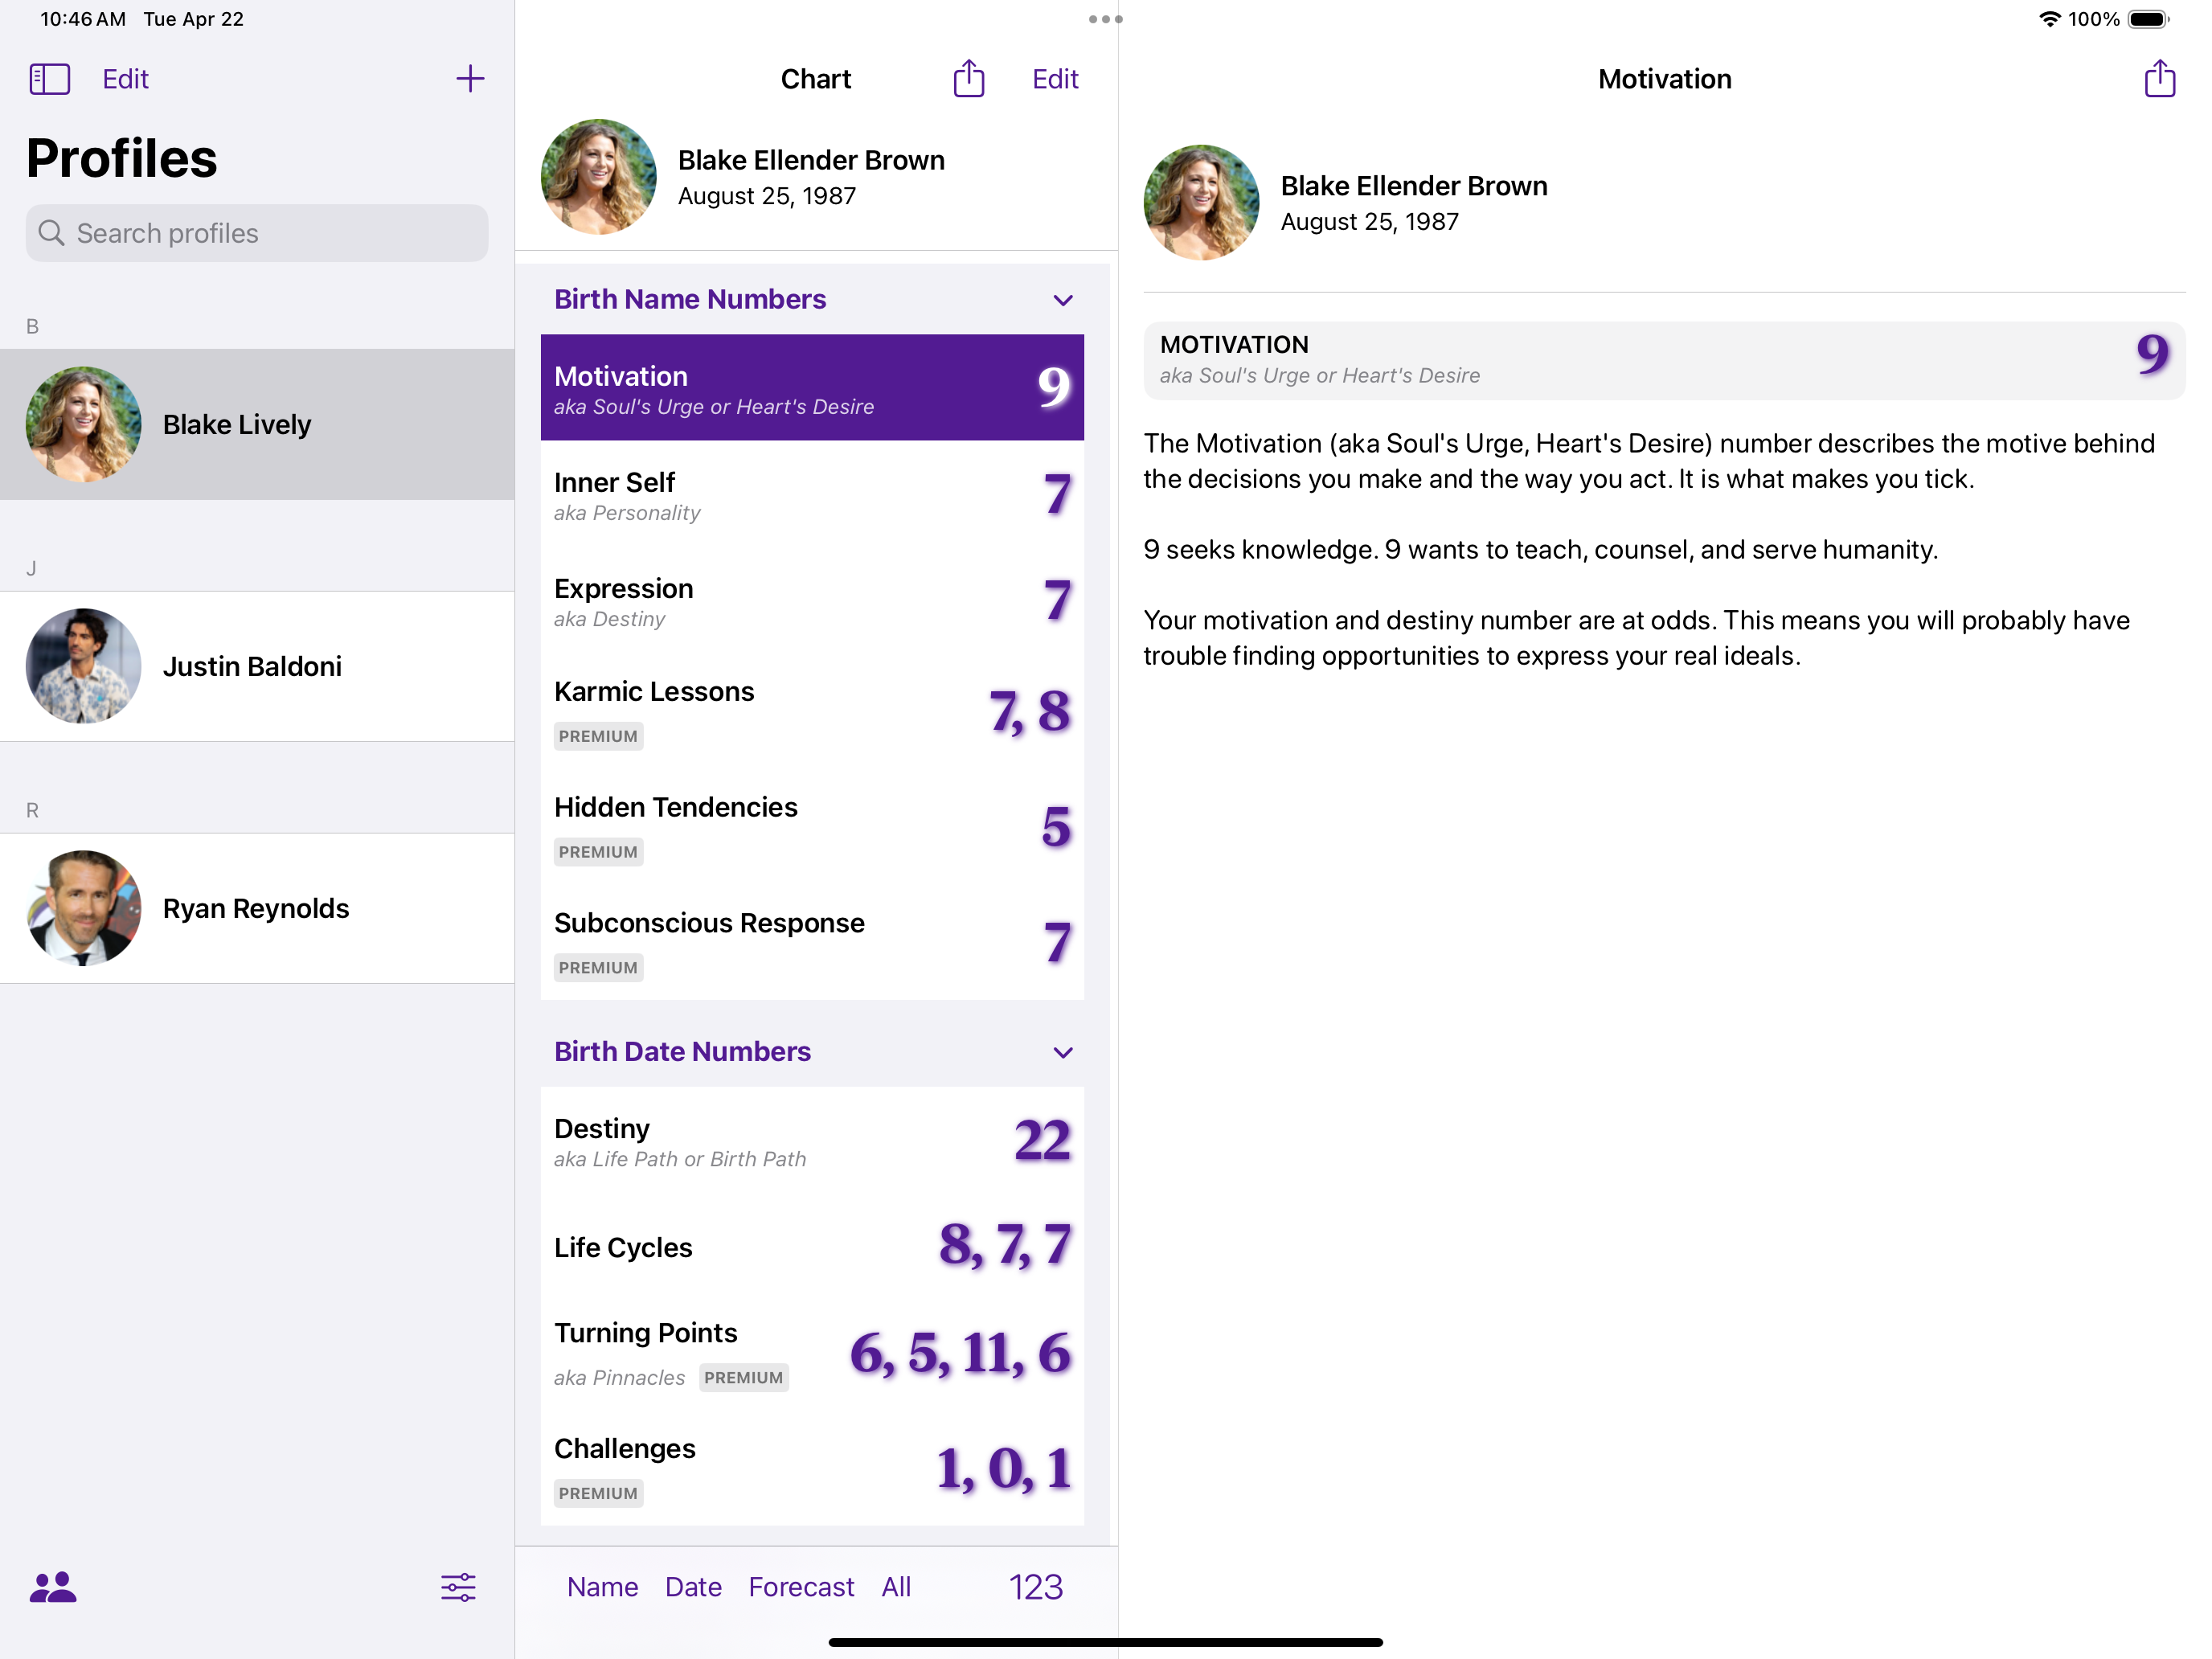The height and width of the screenshot is (1659, 2212).
Task: Share the Chart via share icon
Action: click(x=968, y=78)
